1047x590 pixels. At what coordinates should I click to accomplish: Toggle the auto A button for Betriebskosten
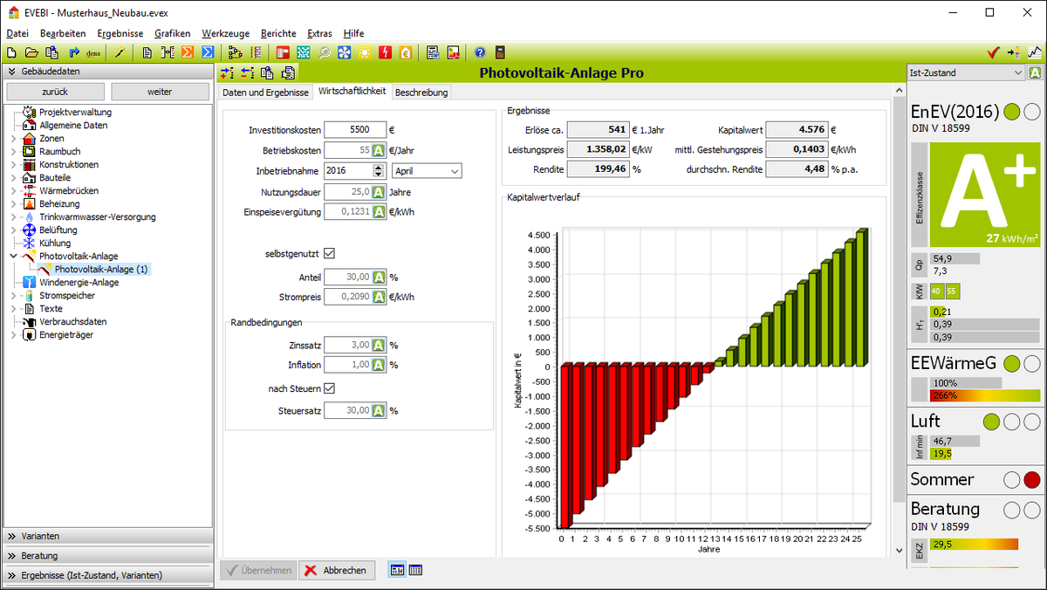[379, 150]
